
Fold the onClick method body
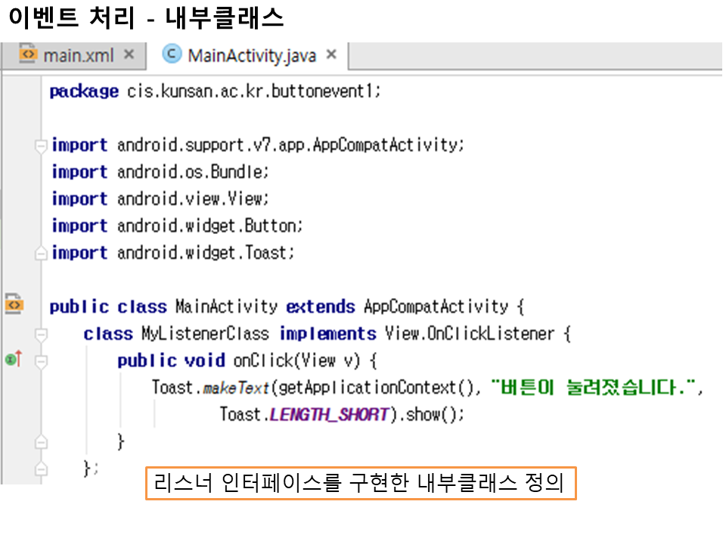[x=42, y=361]
